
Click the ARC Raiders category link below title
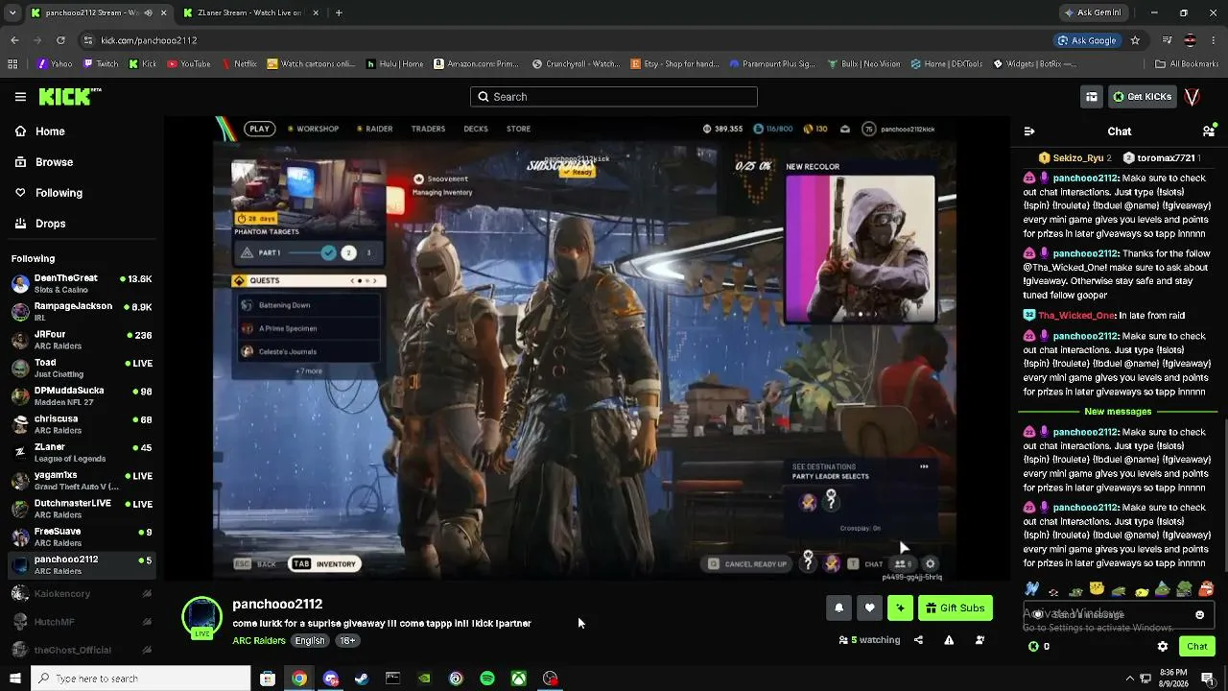(259, 641)
